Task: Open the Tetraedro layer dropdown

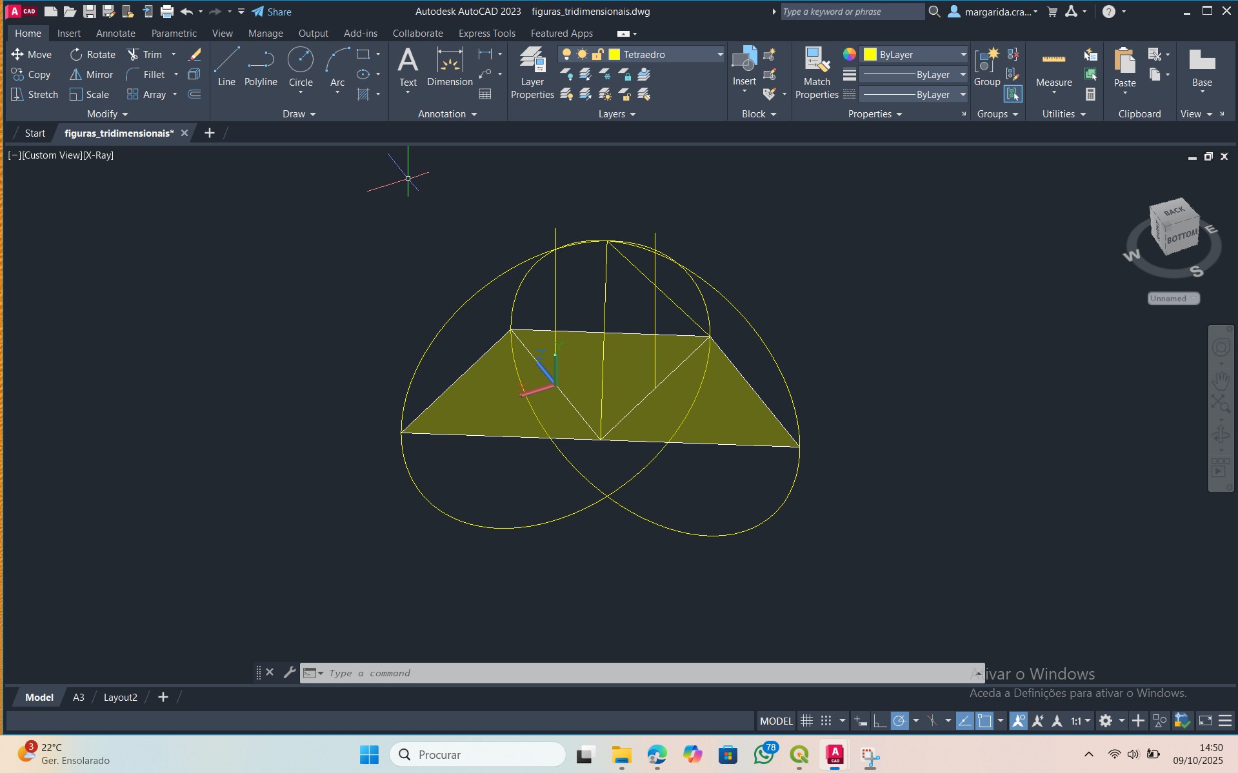Action: point(720,55)
